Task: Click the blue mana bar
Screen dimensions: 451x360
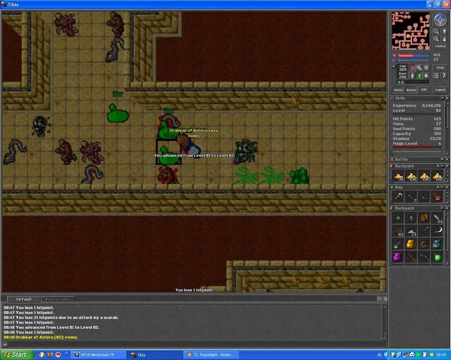Action: click(x=414, y=59)
